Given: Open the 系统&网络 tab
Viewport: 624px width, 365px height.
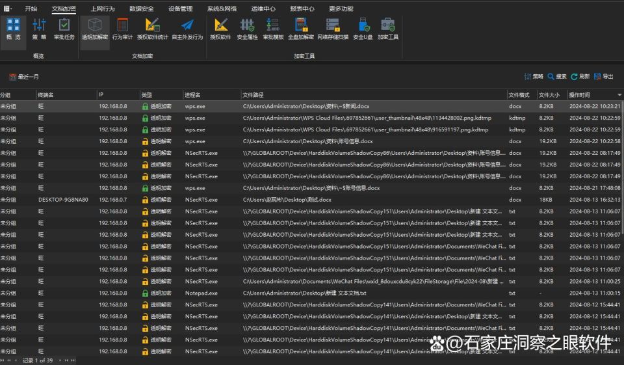Looking at the screenshot, I should coord(222,8).
